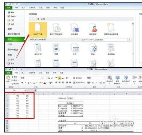Choose Open (打开) in the backstage menu

pos(11,20)
